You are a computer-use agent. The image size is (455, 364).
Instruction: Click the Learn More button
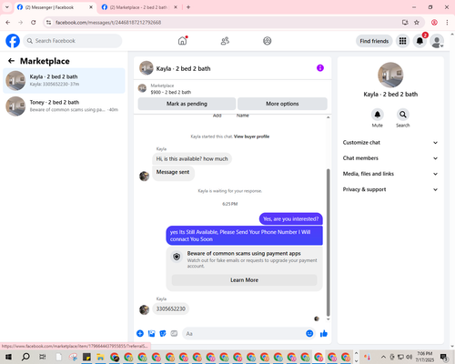[244, 280]
